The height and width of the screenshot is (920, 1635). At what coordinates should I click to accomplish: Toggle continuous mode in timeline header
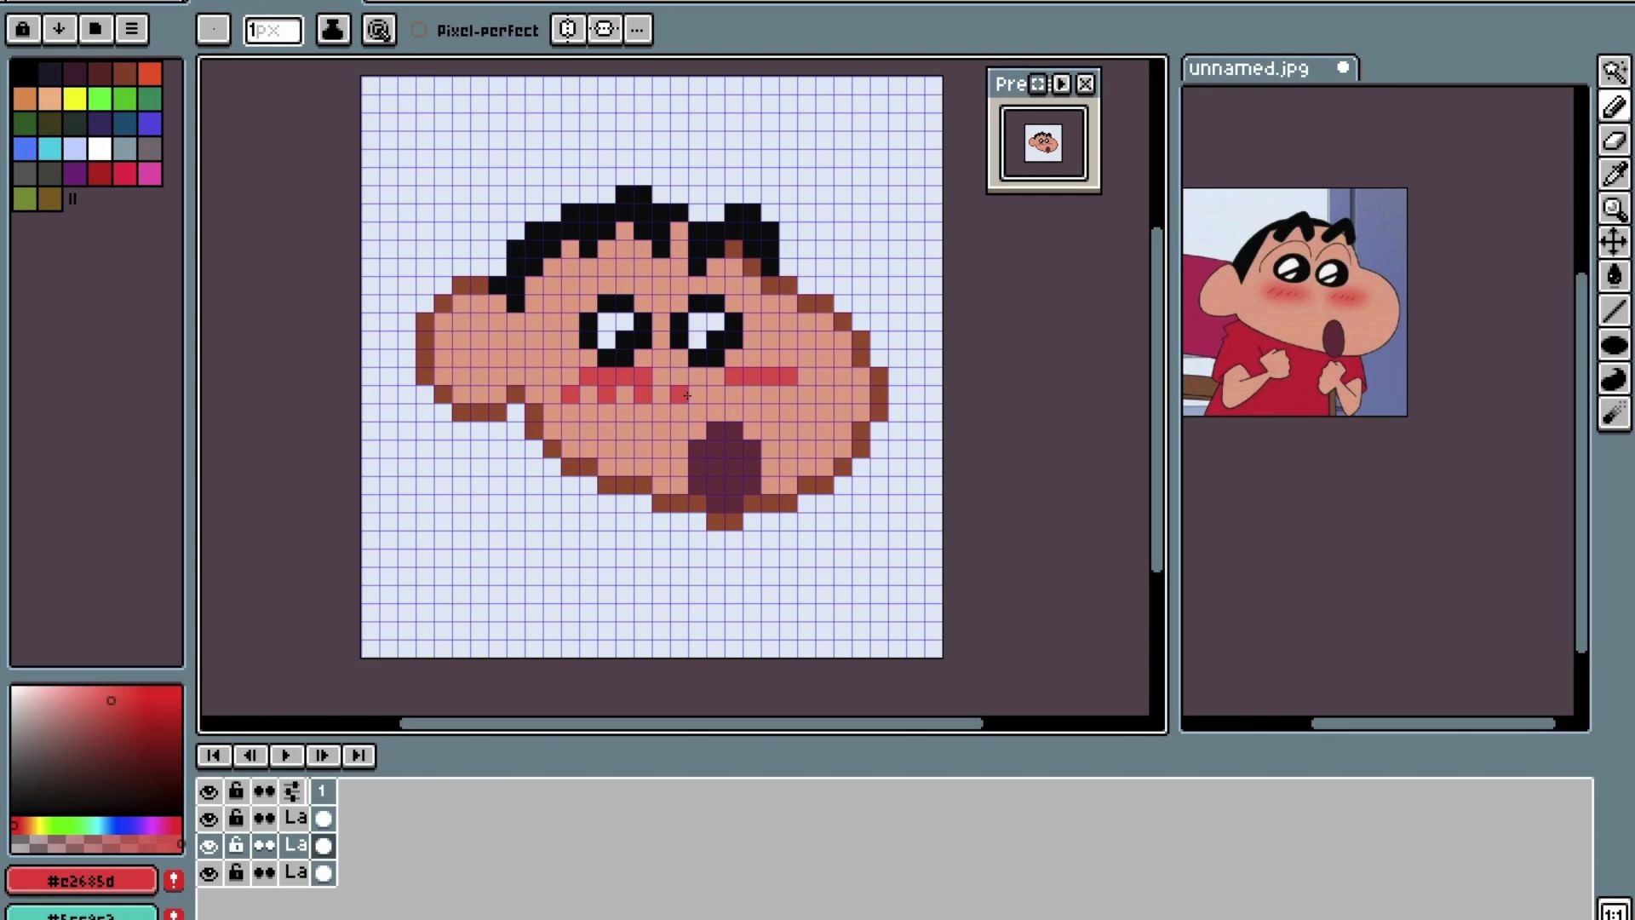[264, 791]
